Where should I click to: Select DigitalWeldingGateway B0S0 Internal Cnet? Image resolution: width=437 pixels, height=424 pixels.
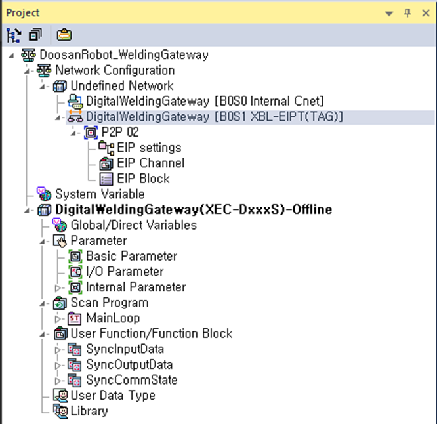[204, 101]
